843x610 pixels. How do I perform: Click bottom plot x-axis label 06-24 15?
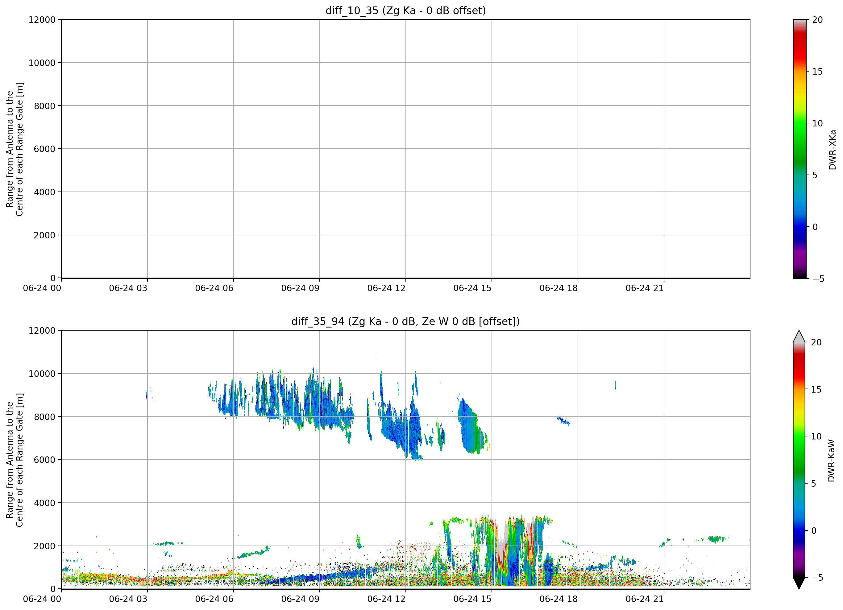click(x=472, y=599)
